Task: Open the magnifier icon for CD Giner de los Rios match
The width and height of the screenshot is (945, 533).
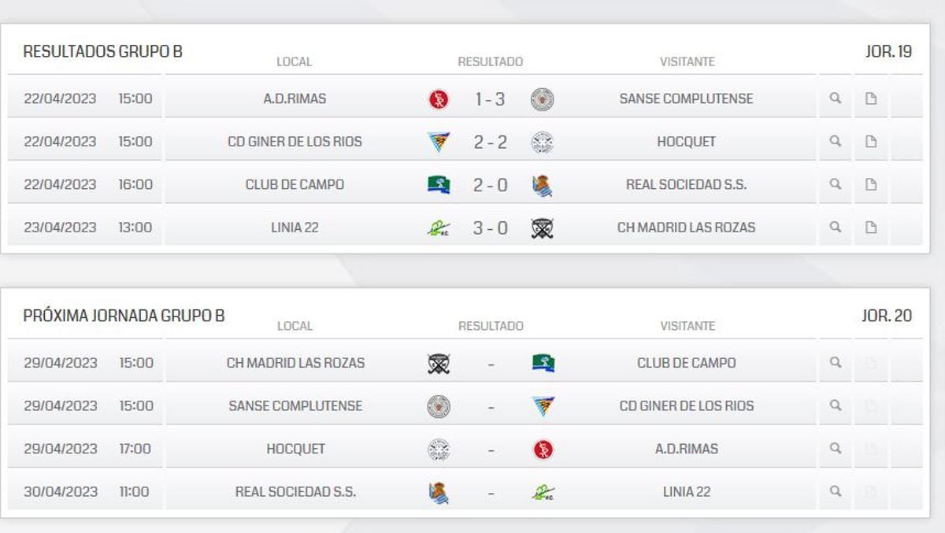Action: pos(834,142)
